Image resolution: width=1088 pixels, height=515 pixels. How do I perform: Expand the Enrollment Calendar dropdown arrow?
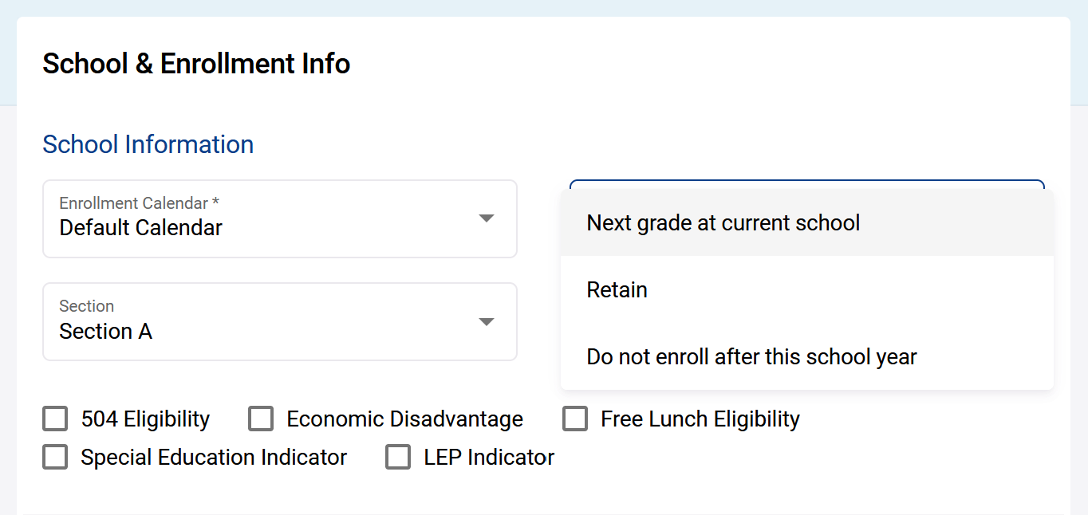486,218
